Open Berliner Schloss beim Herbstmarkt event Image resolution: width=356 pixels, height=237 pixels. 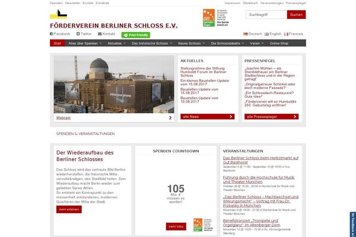pyautogui.click(x=260, y=160)
